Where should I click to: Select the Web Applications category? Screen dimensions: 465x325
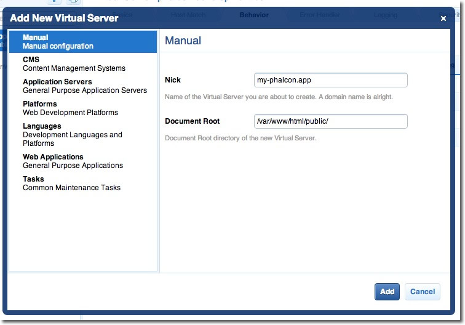click(73, 161)
